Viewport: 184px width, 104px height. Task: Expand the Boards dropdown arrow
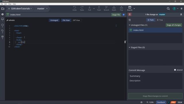pyautogui.click(x=134, y=9)
